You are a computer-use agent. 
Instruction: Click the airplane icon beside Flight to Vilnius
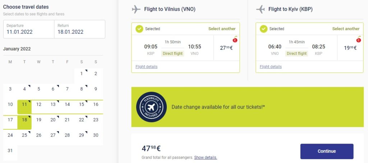point(136,9)
